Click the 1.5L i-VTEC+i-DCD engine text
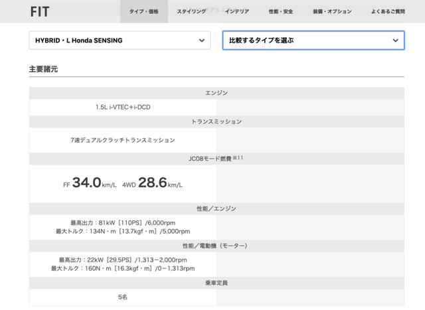 (123, 107)
